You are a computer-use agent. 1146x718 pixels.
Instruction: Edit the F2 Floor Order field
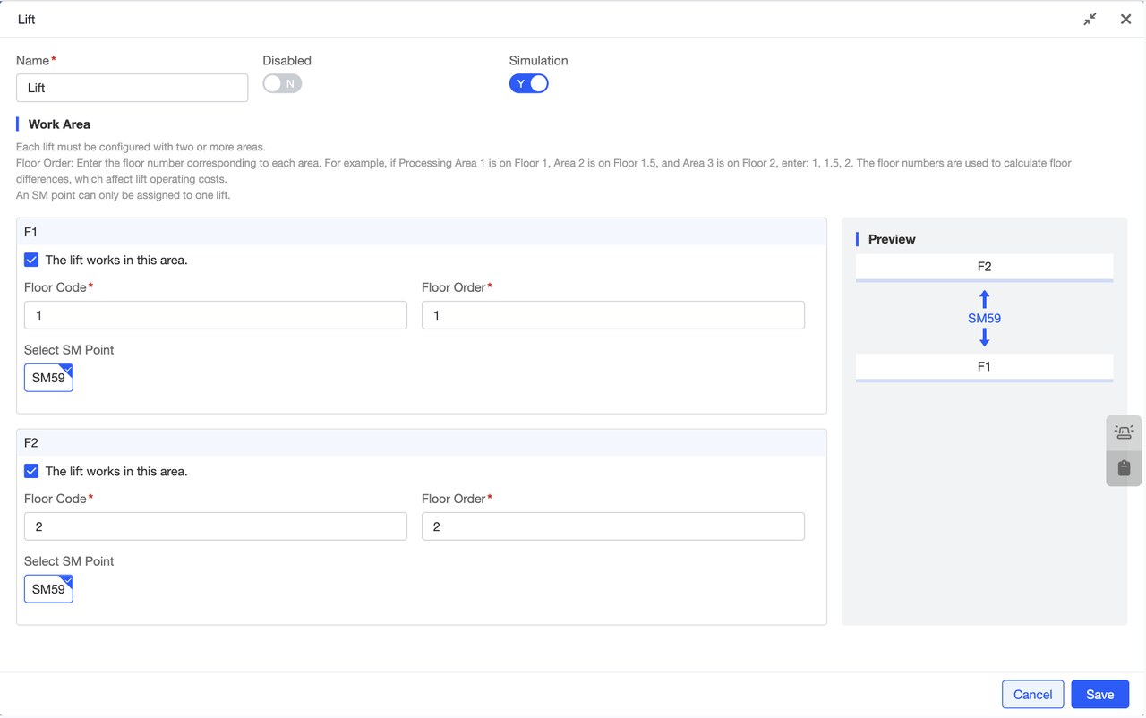(612, 526)
